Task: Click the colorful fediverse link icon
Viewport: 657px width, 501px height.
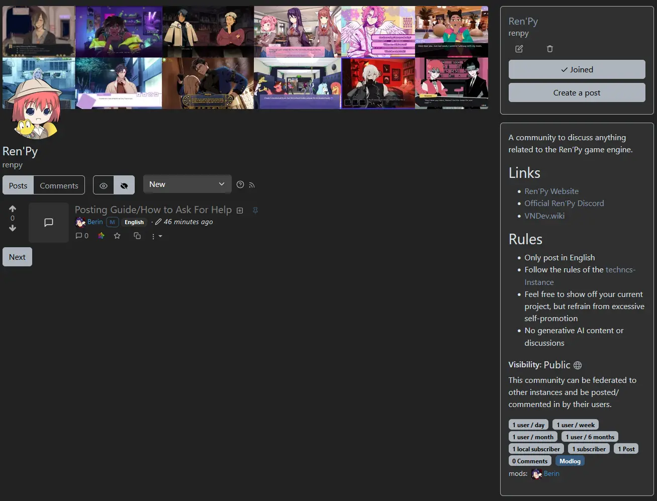Action: tap(101, 236)
